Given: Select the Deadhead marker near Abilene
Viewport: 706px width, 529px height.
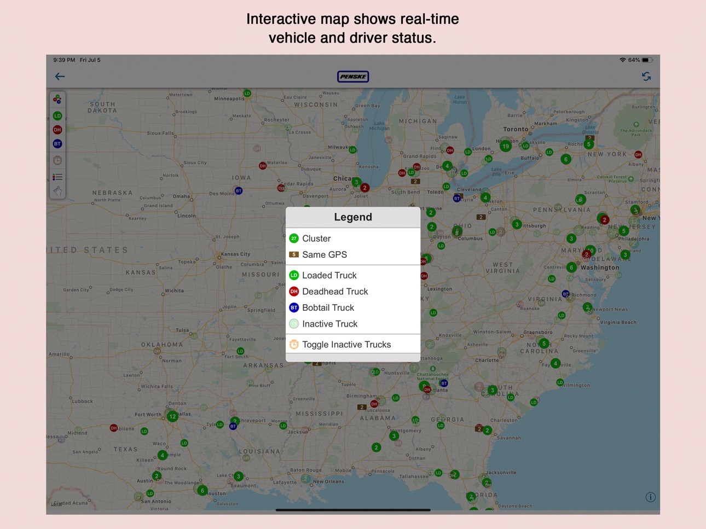Looking at the screenshot, I should coord(114,428).
